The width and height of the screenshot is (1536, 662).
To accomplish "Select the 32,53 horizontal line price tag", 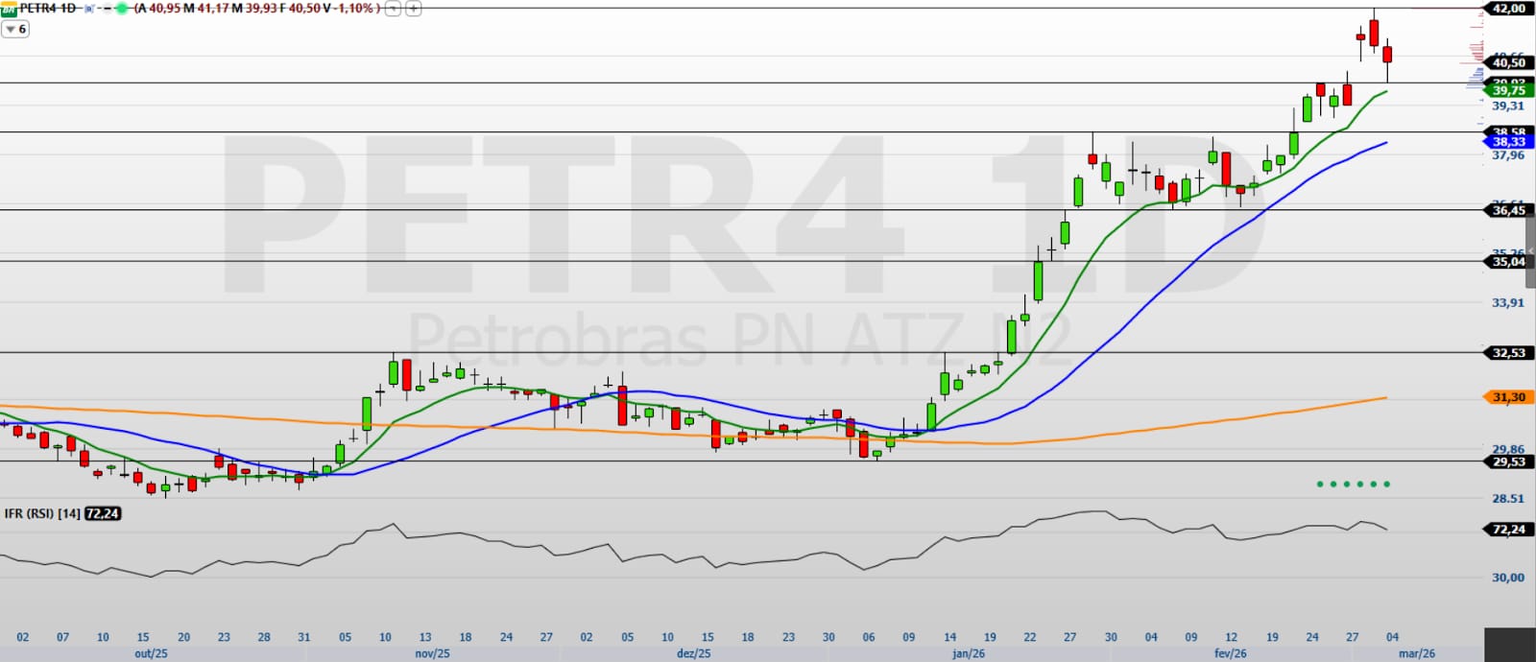I will point(1508,353).
